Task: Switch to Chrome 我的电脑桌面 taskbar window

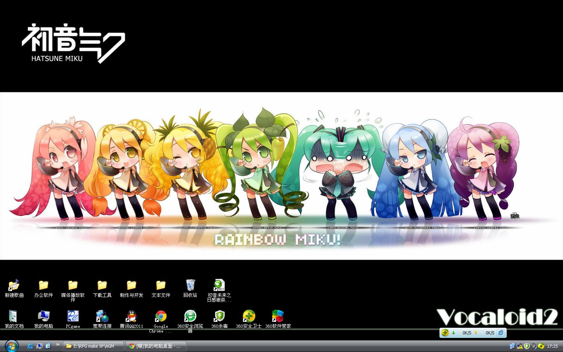Action: point(156,346)
